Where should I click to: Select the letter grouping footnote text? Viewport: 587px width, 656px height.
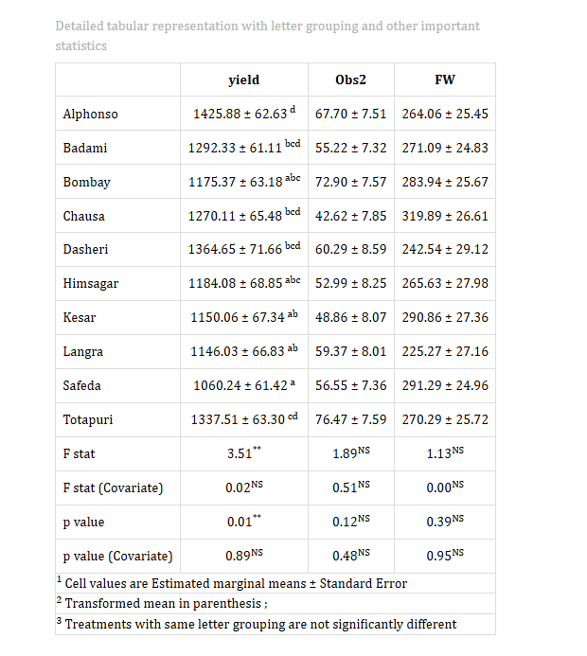(x=257, y=624)
